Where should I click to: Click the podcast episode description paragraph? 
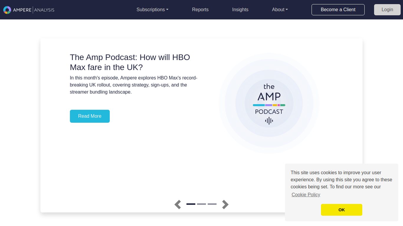tap(134, 85)
